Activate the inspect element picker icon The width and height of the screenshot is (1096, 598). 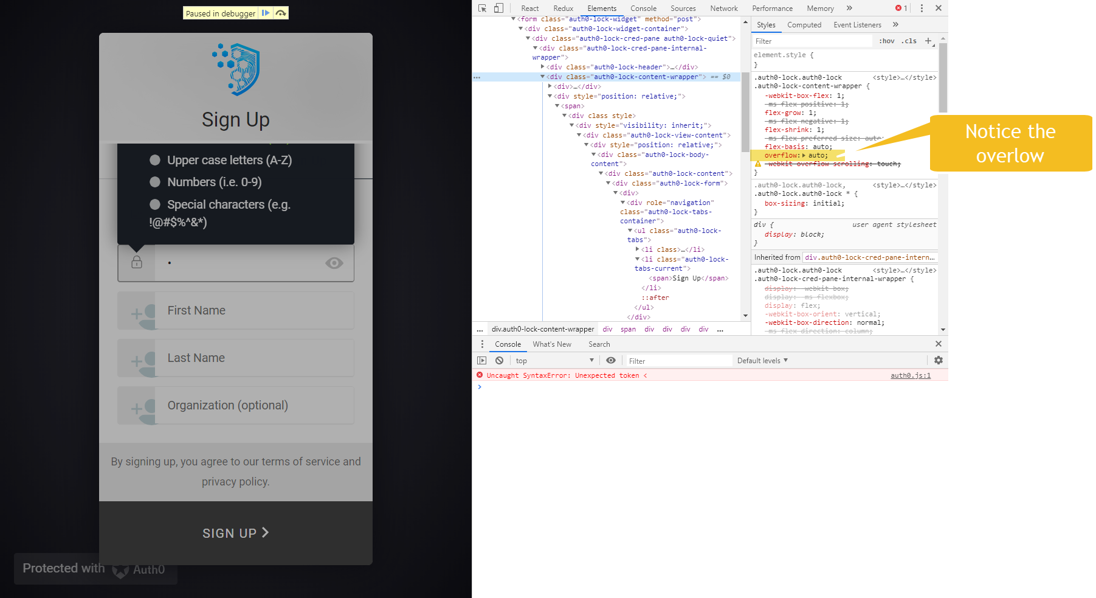(x=482, y=8)
